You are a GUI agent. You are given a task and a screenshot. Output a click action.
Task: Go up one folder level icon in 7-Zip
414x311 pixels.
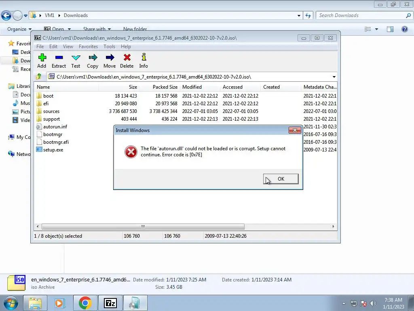(39, 77)
